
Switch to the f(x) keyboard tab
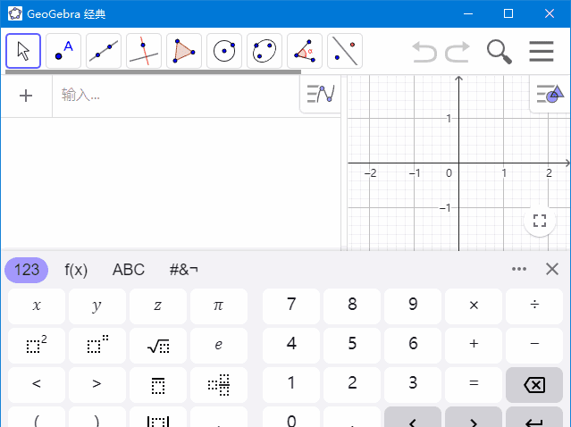click(x=76, y=270)
